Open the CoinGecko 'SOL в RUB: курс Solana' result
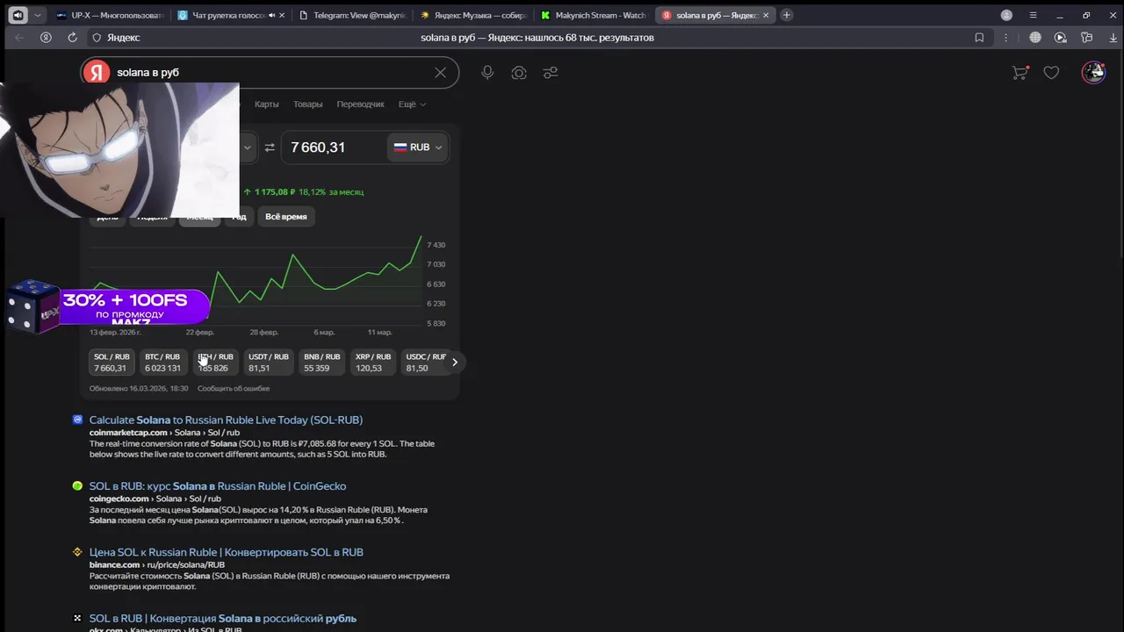This screenshot has height=632, width=1124. click(x=218, y=485)
